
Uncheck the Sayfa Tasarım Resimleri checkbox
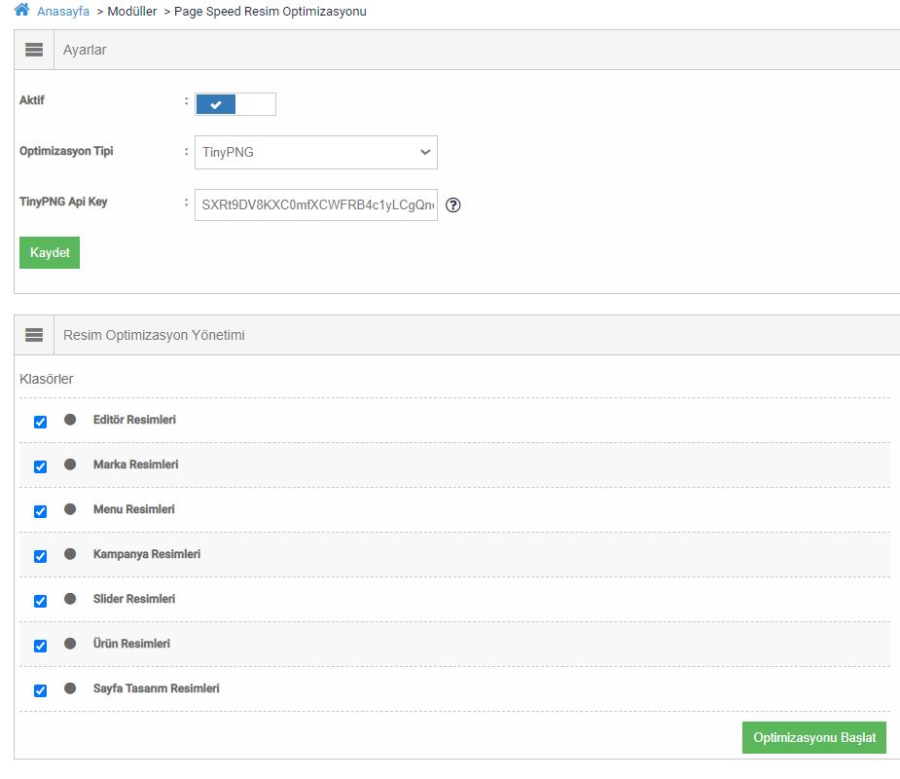click(x=40, y=690)
